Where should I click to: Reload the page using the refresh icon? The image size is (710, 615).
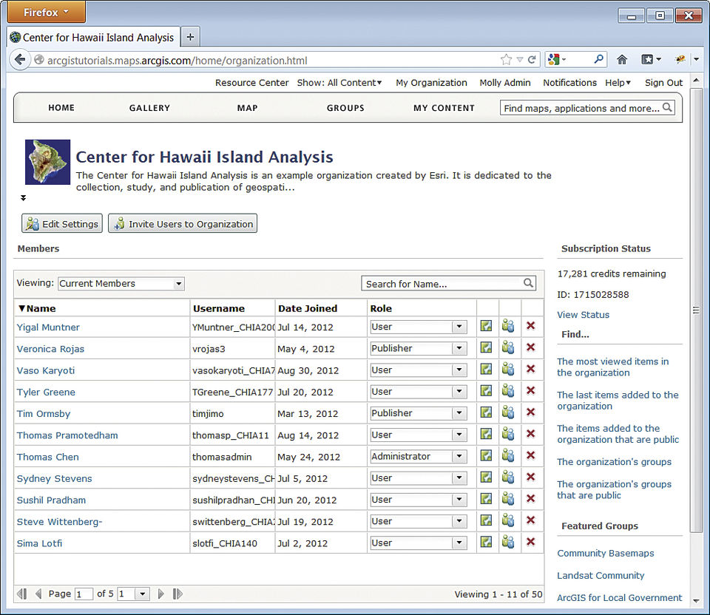tap(532, 60)
